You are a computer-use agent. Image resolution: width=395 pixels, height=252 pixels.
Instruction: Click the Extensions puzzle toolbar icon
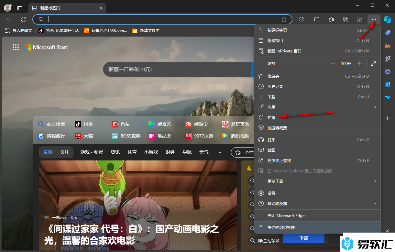pyautogui.click(x=302, y=19)
